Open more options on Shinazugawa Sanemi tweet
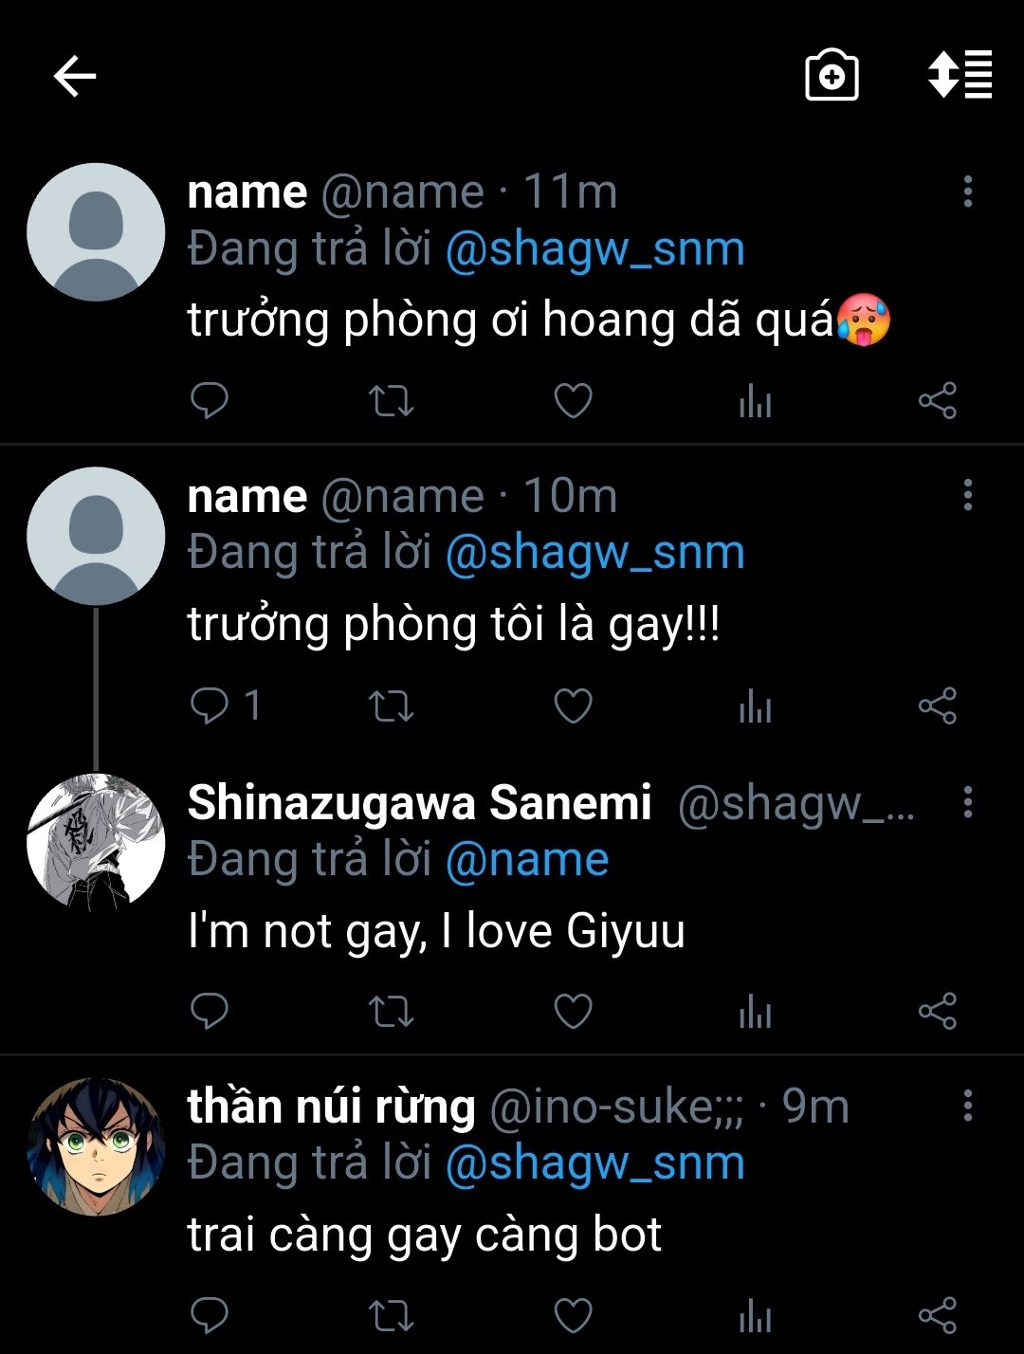The height and width of the screenshot is (1354, 1024). (x=967, y=802)
